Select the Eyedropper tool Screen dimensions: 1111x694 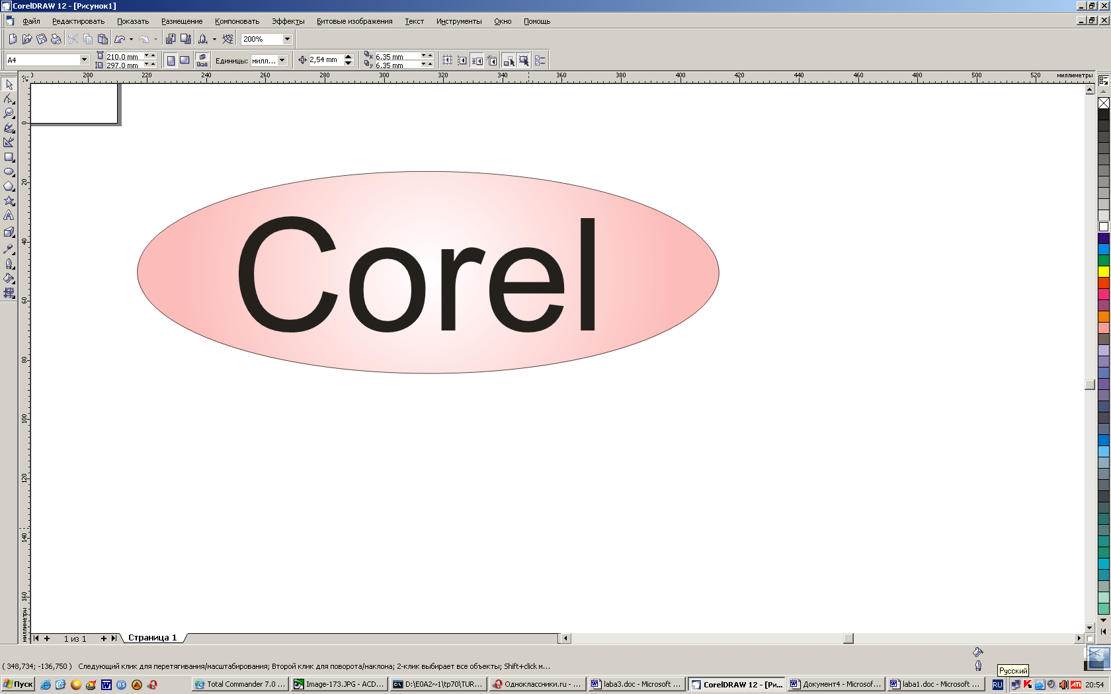(x=9, y=249)
